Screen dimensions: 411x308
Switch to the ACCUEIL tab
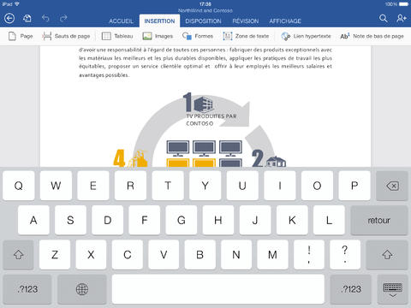coord(121,21)
